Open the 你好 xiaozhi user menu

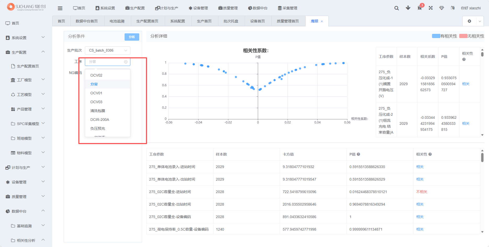point(471,8)
